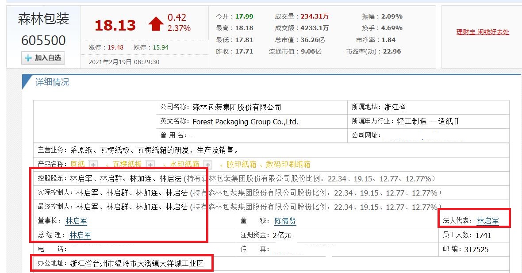This screenshot has width=522, height=273.
Task: Expand the plus icon next to 瓦楞纸板
Action: click(150, 165)
